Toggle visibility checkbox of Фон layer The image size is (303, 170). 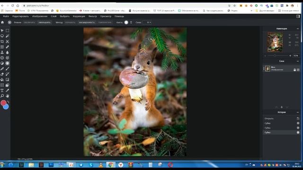pyautogui.click(x=298, y=70)
